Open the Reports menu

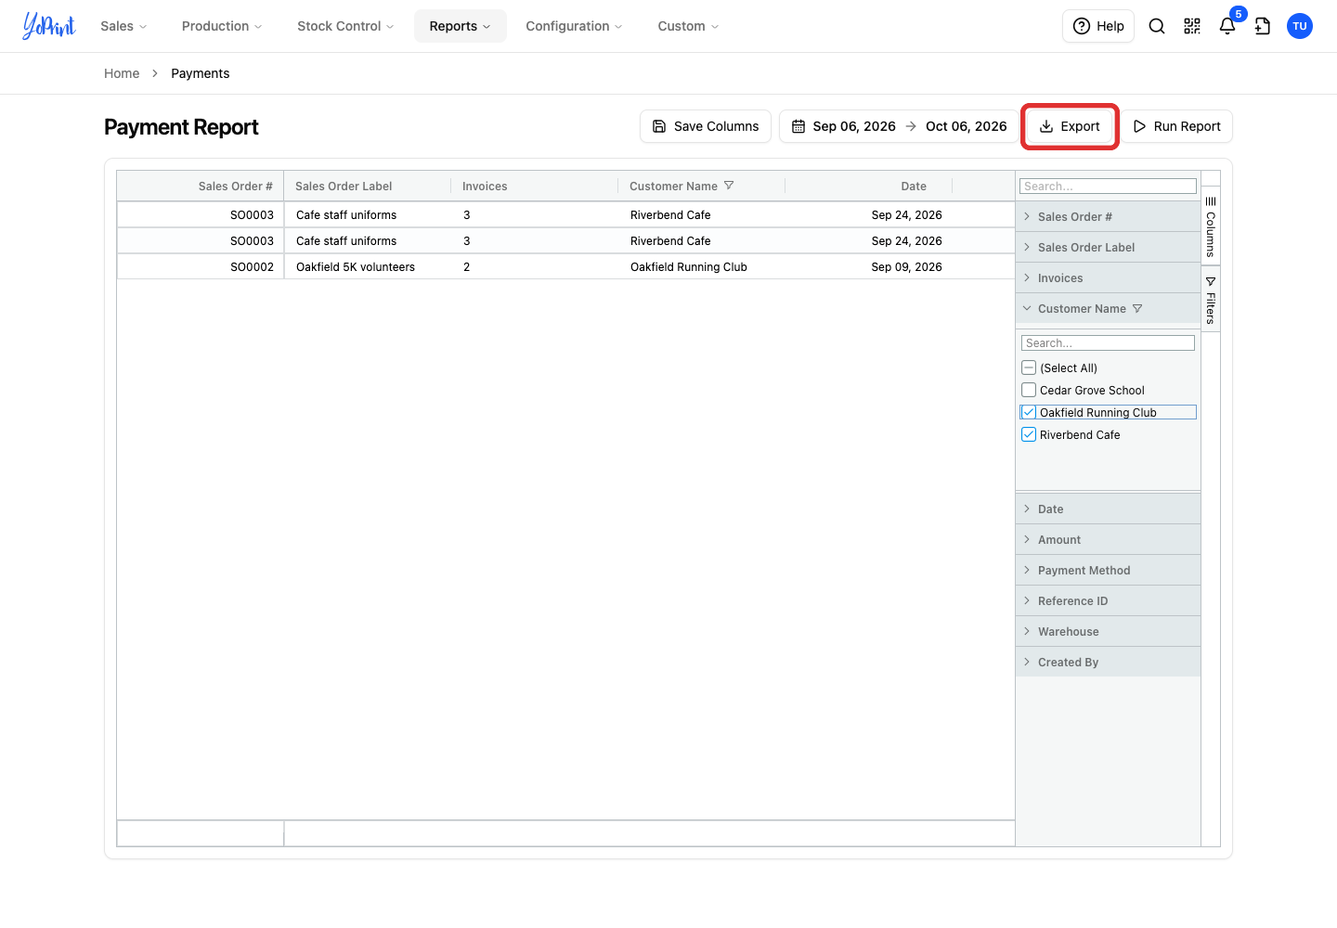tap(461, 26)
